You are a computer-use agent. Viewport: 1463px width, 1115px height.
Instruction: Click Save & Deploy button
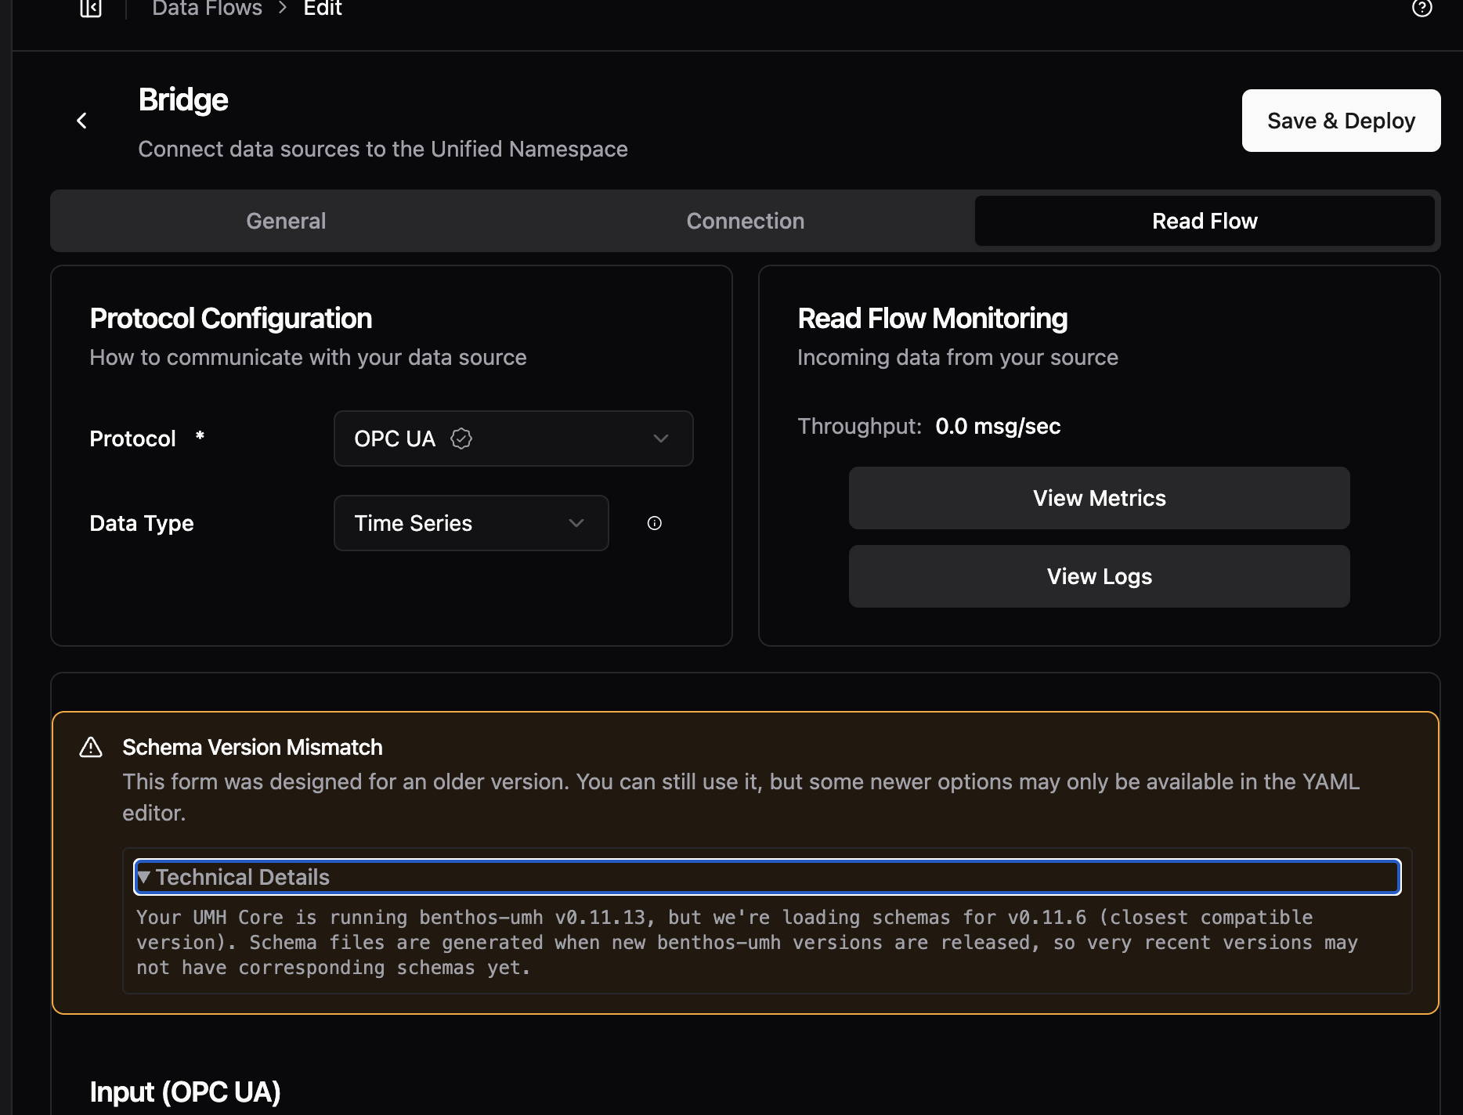1341,121
